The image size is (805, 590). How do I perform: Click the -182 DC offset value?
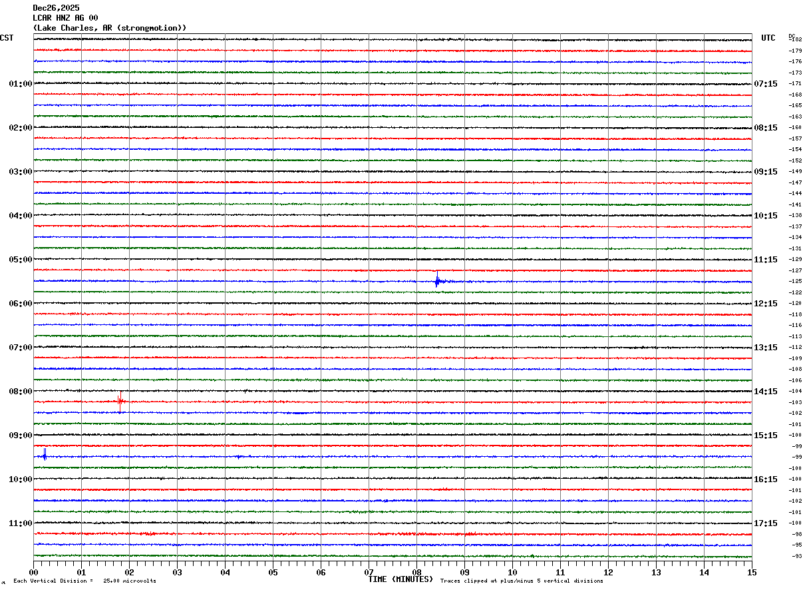(x=795, y=40)
